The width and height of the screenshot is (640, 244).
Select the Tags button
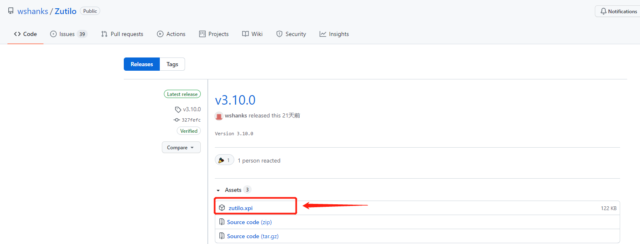pyautogui.click(x=172, y=64)
